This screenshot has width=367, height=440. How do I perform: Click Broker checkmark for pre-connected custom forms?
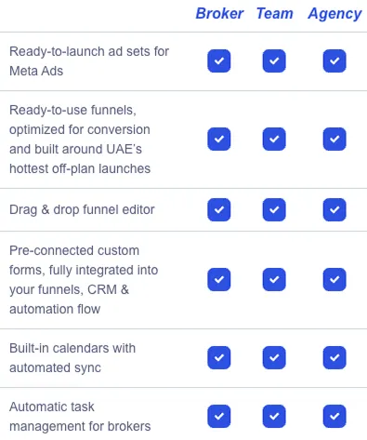tap(219, 279)
